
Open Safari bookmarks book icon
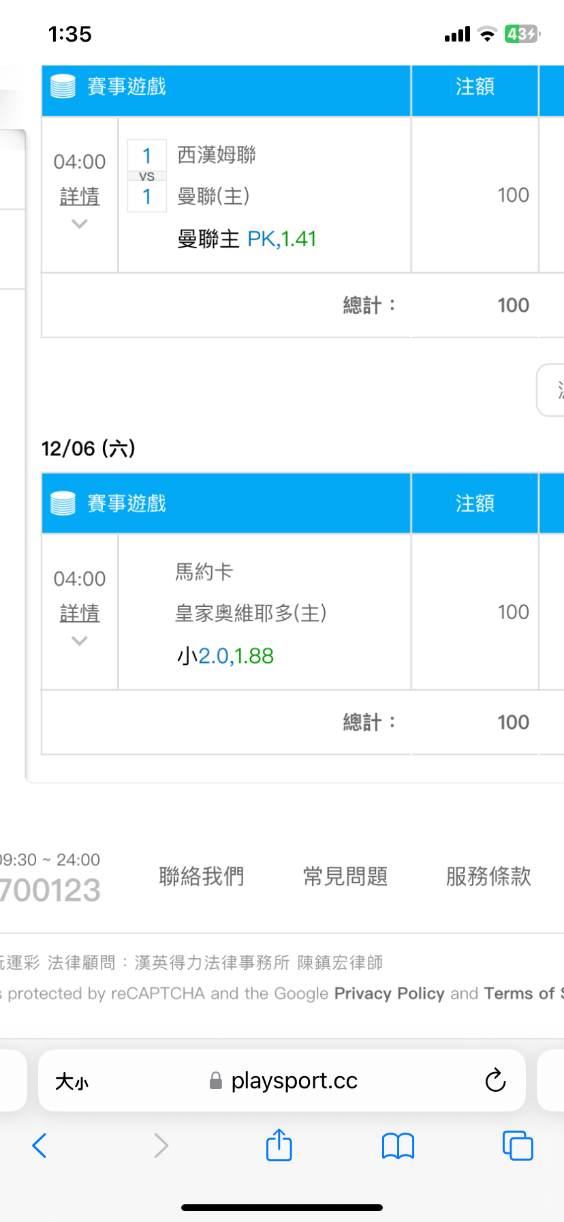[398, 1146]
